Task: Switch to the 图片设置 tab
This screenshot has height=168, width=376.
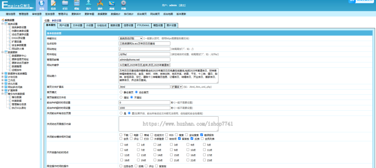Action: (x=171, y=26)
